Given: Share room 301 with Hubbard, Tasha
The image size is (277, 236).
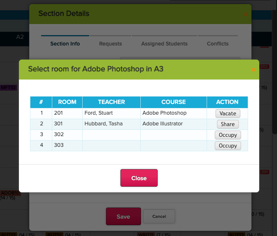Looking at the screenshot, I should (x=228, y=124).
